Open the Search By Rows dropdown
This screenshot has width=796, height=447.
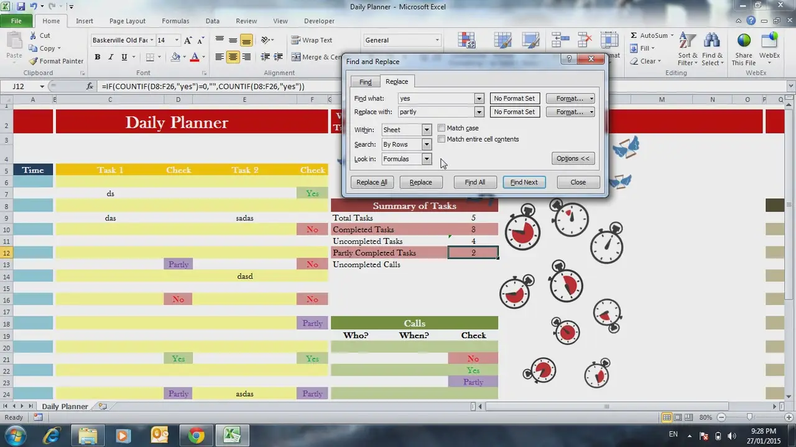(427, 145)
